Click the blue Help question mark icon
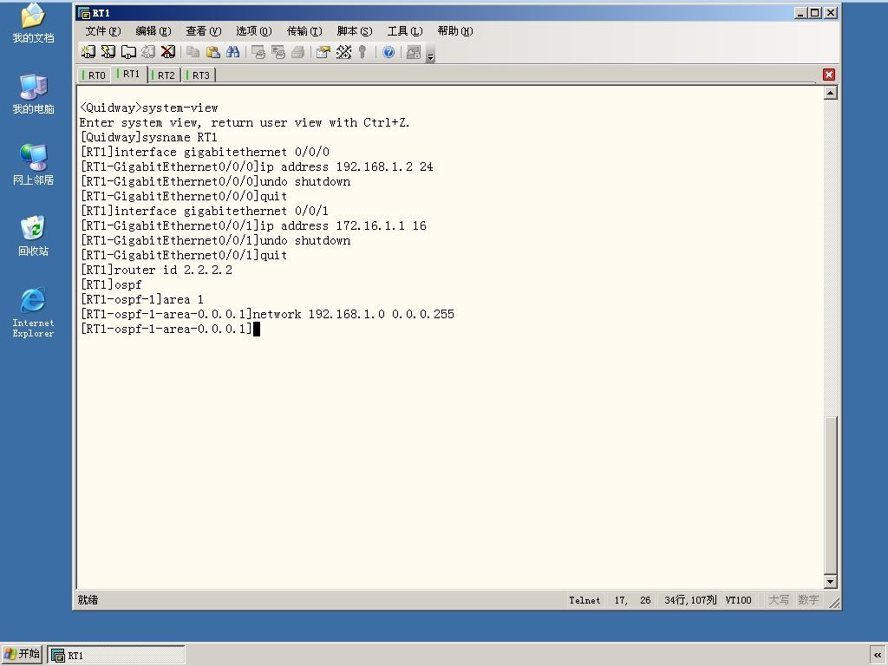This screenshot has height=666, width=888. 388,52
